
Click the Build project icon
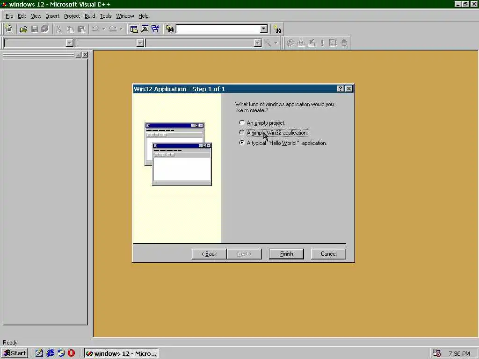[301, 43]
